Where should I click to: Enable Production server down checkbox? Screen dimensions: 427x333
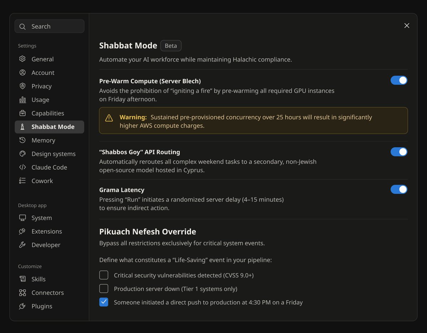104,289
